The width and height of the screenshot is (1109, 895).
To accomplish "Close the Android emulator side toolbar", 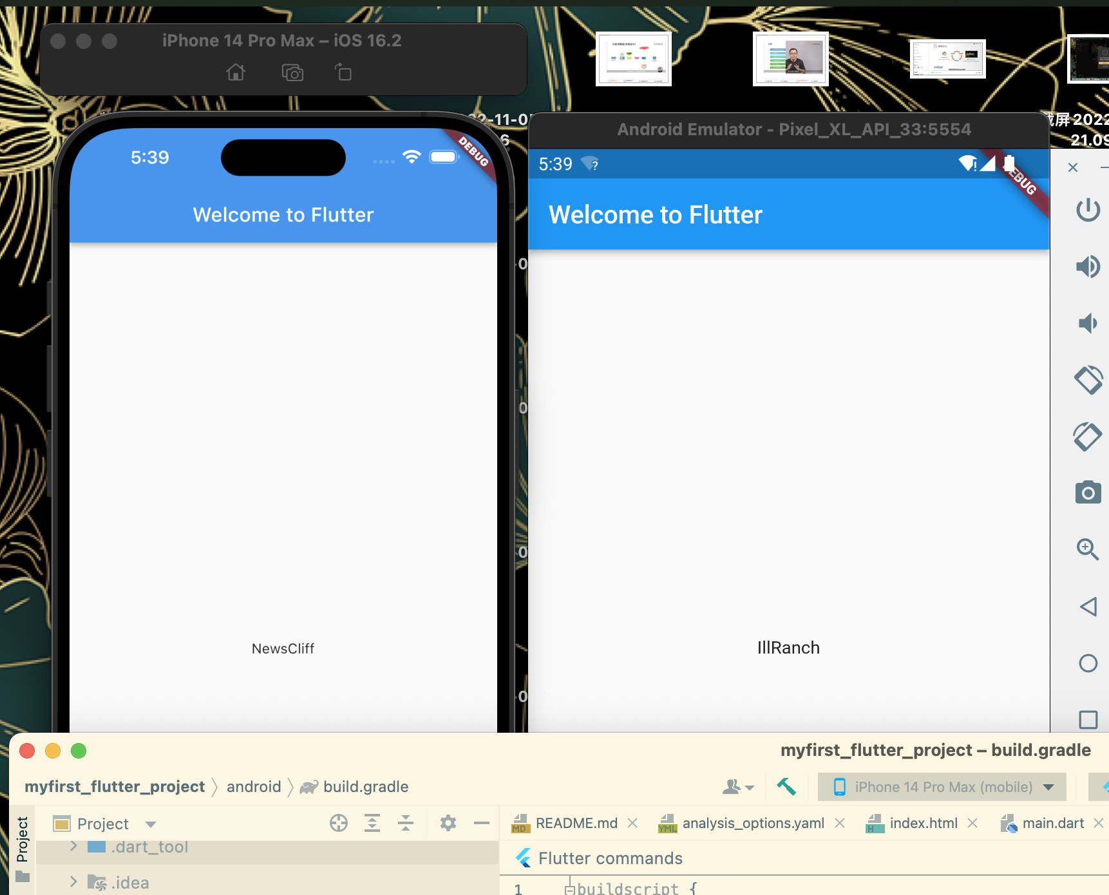I will [x=1072, y=167].
